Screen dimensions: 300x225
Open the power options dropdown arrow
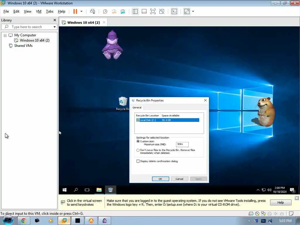tap(81, 11)
